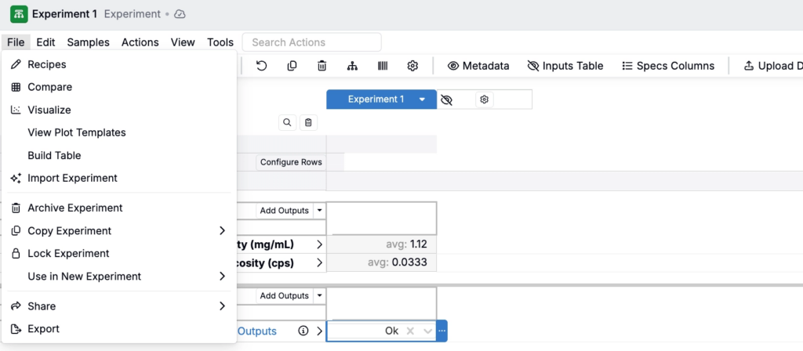Click the Search Actions input field
The image size is (803, 351).
(x=311, y=42)
